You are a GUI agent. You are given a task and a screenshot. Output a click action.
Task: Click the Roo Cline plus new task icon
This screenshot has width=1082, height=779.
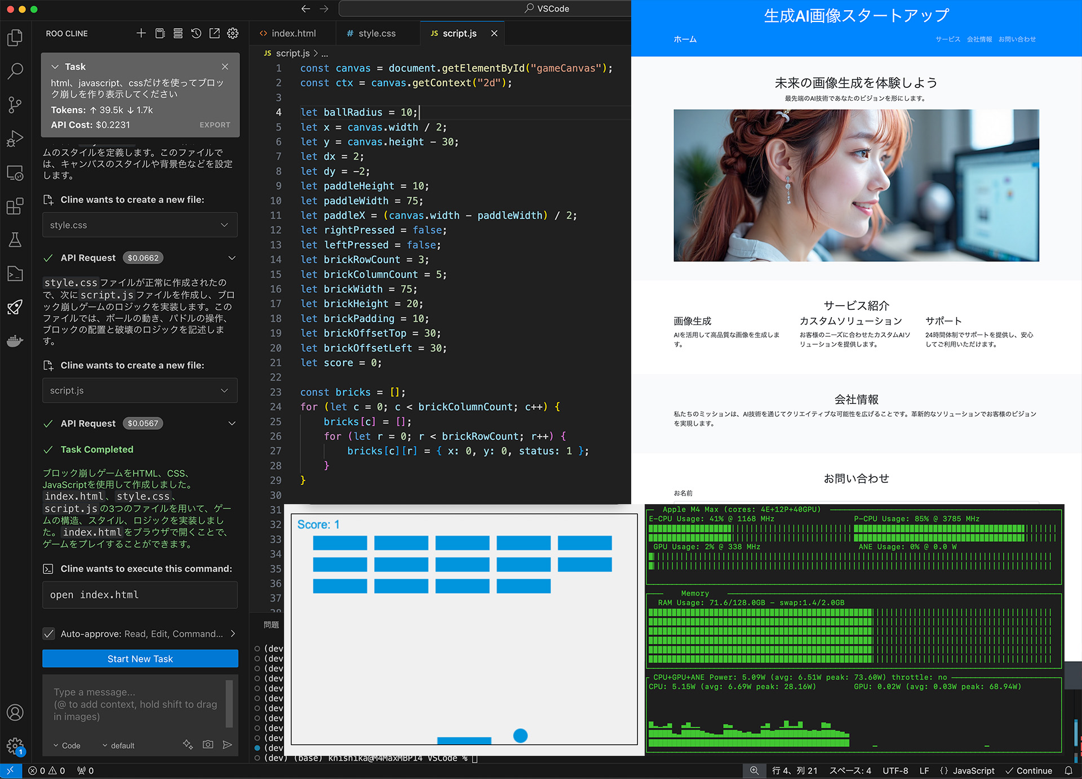(141, 33)
